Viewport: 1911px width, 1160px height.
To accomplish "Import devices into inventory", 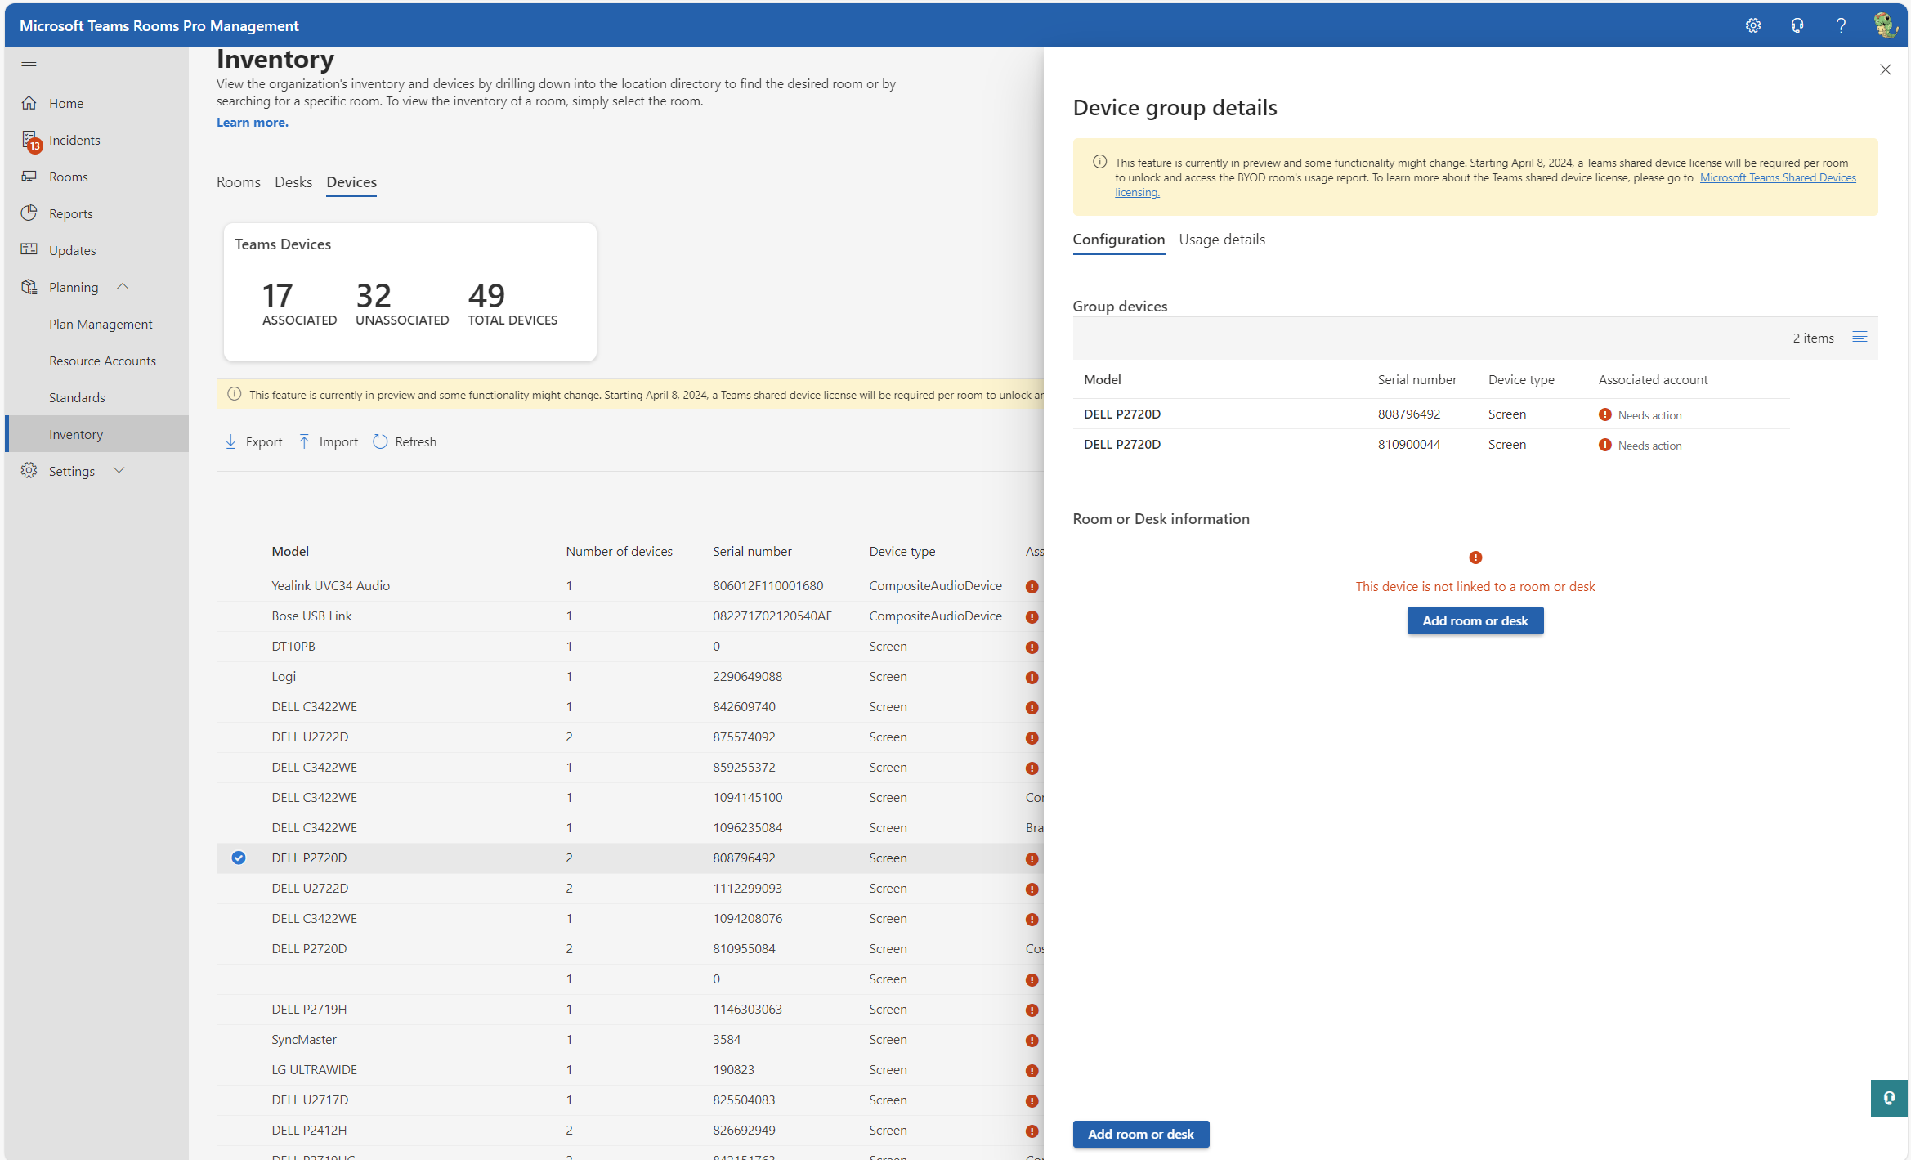I will [328, 441].
